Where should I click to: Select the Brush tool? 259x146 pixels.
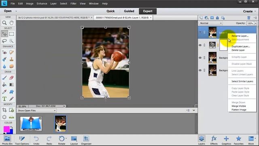click(x=4, y=77)
